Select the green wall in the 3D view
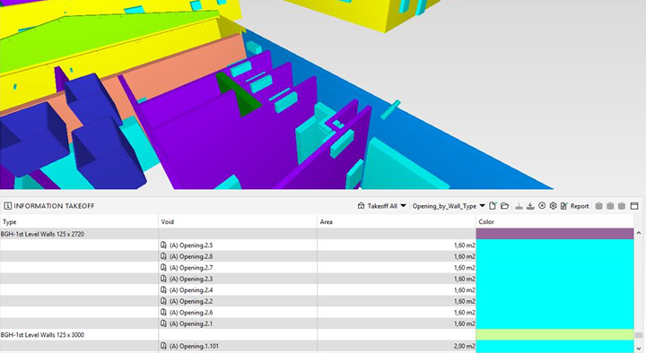Viewport: 646px width, 353px height. (x=242, y=97)
